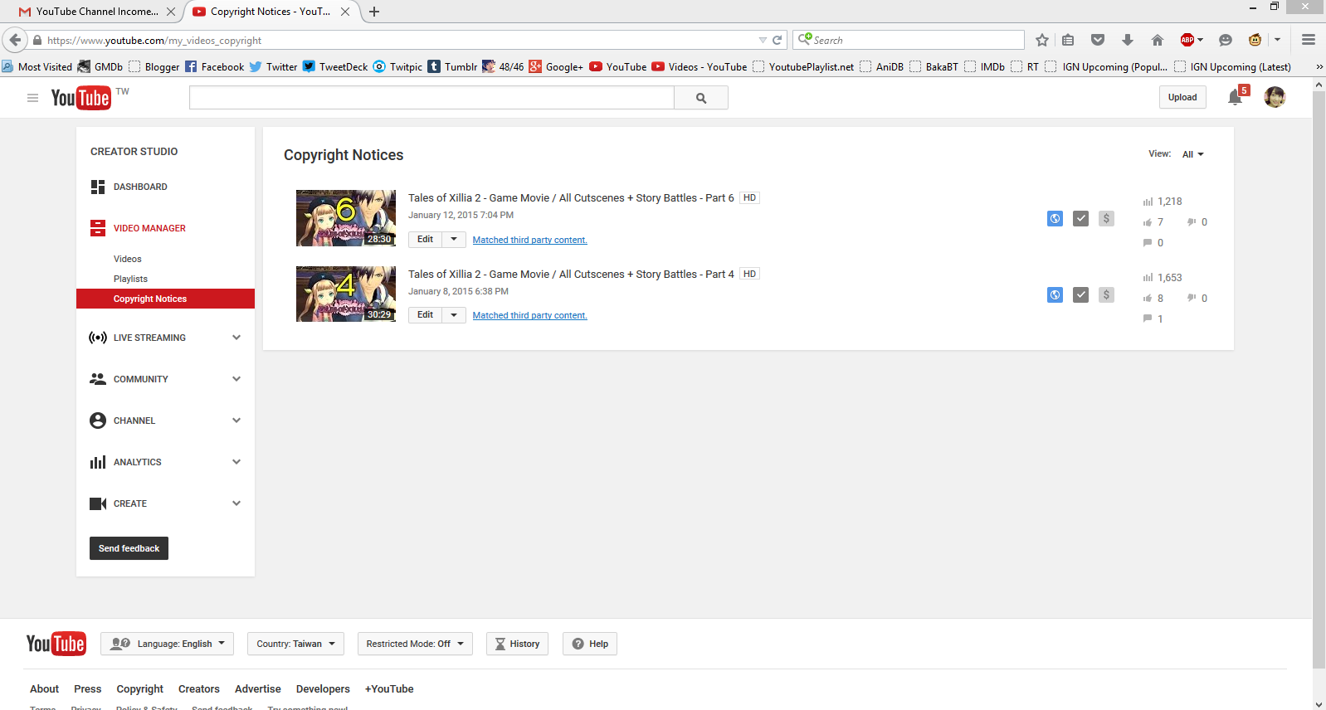Click the YouTube search magnifier button
Screen dimensions: 1326x710
pos(701,98)
